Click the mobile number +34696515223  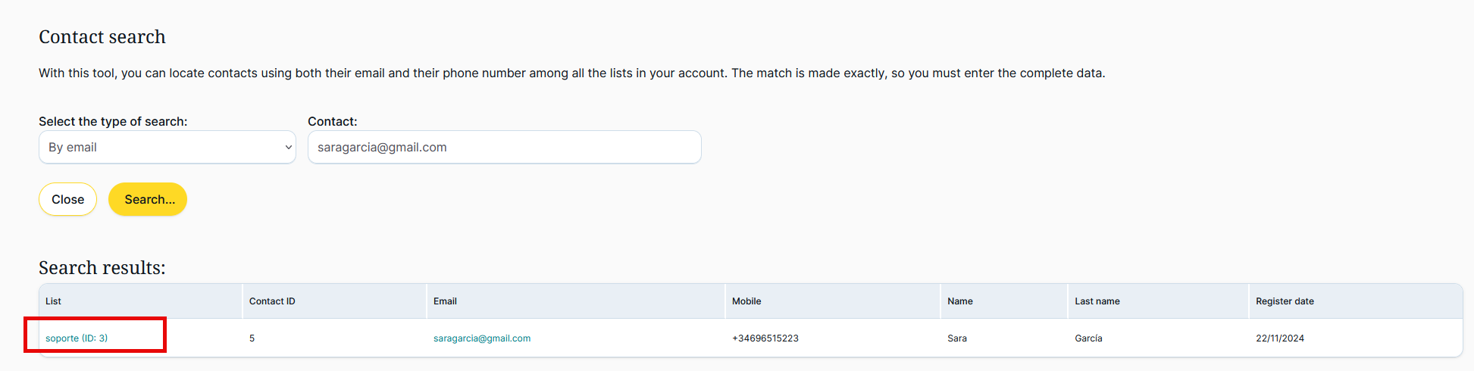[765, 338]
